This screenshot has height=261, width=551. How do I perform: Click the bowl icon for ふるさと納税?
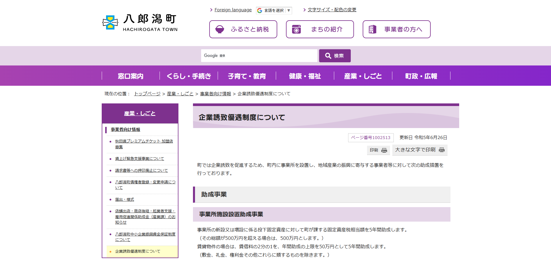point(220,29)
